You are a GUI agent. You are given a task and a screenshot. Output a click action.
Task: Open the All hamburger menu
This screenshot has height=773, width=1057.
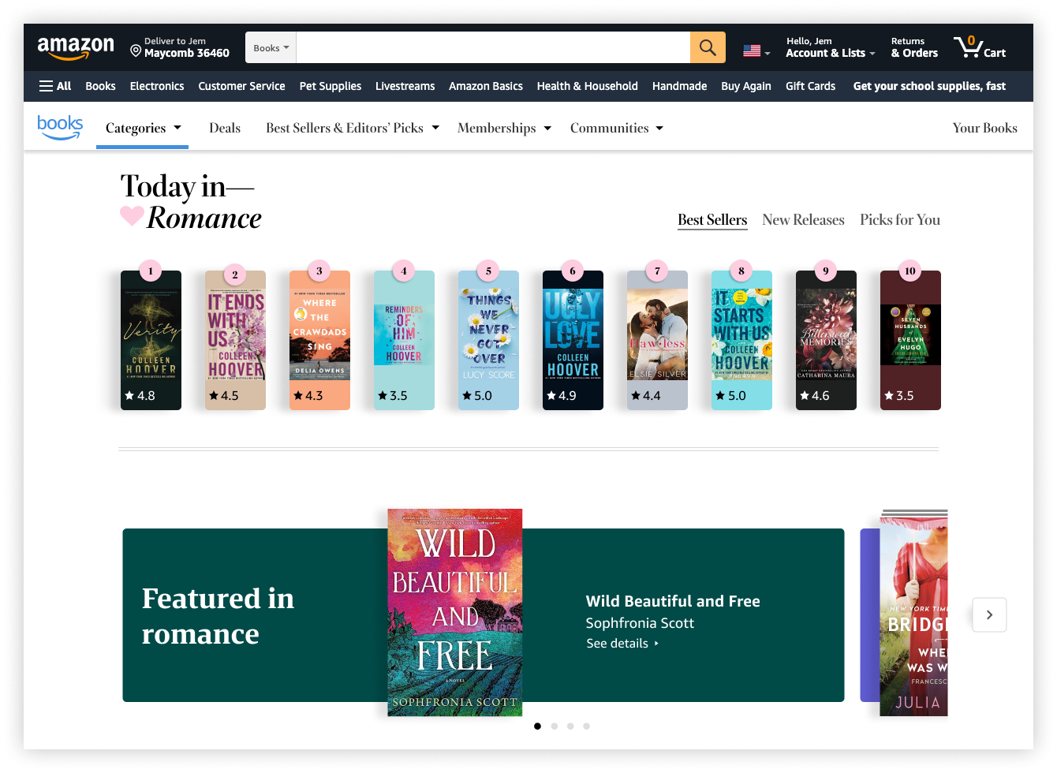55,86
